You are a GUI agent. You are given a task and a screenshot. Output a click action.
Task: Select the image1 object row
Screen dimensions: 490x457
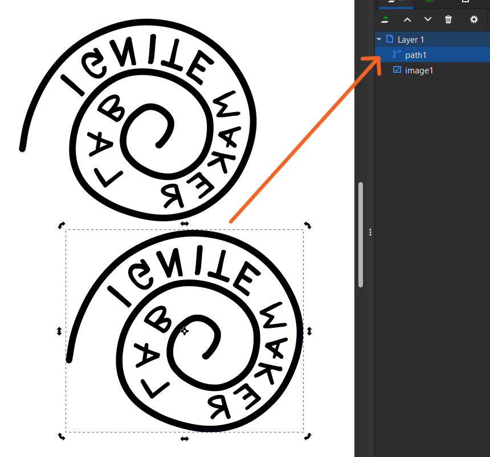coord(432,70)
